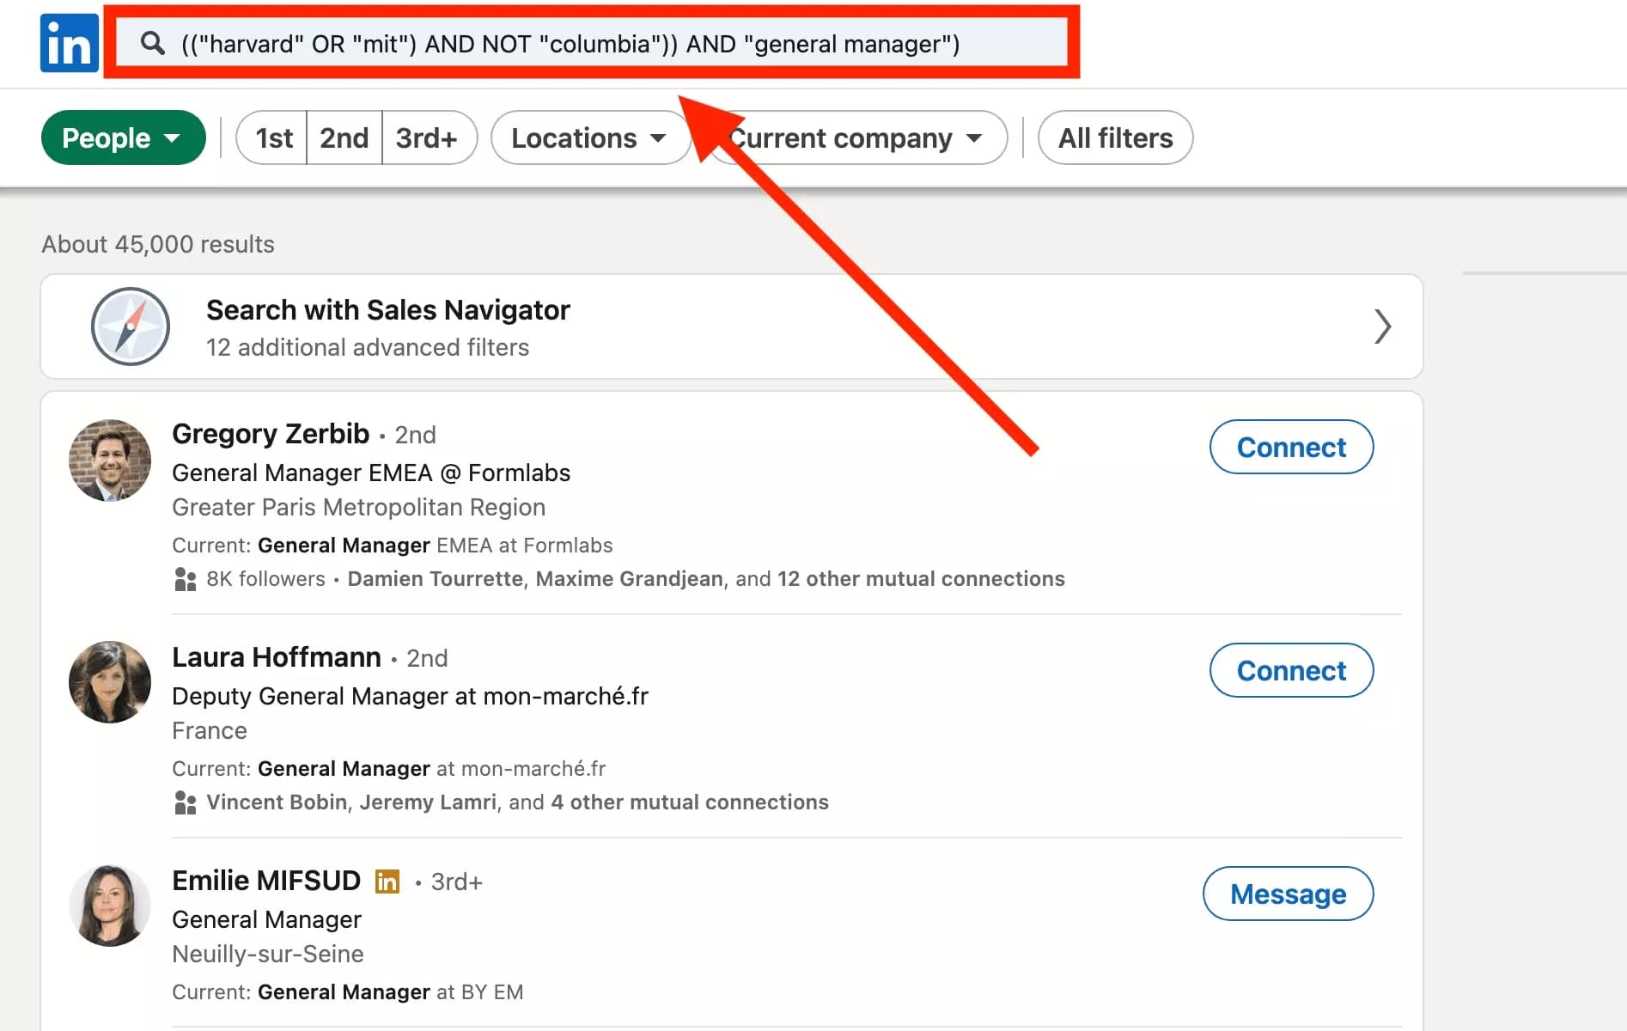The image size is (1627, 1031).
Task: Click Emilie MIFSUD's profile photo
Action: point(109,906)
